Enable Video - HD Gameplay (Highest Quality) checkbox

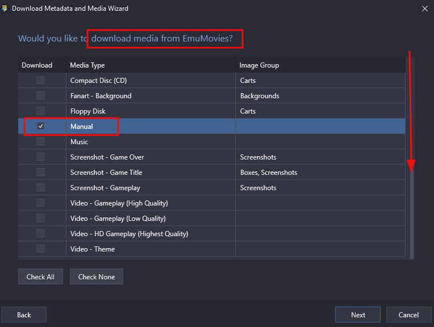pos(41,233)
